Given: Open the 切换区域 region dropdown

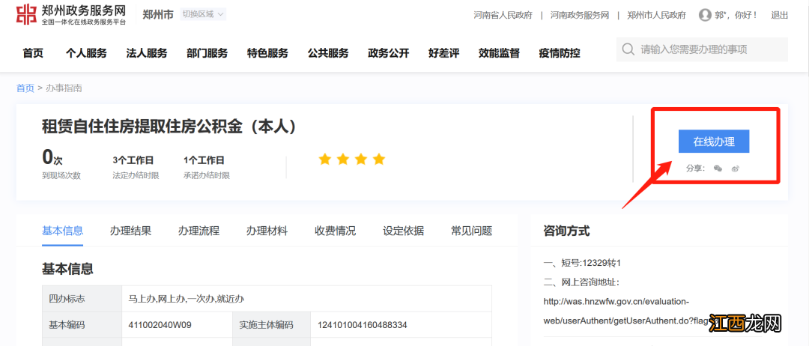Looking at the screenshot, I should 203,14.
